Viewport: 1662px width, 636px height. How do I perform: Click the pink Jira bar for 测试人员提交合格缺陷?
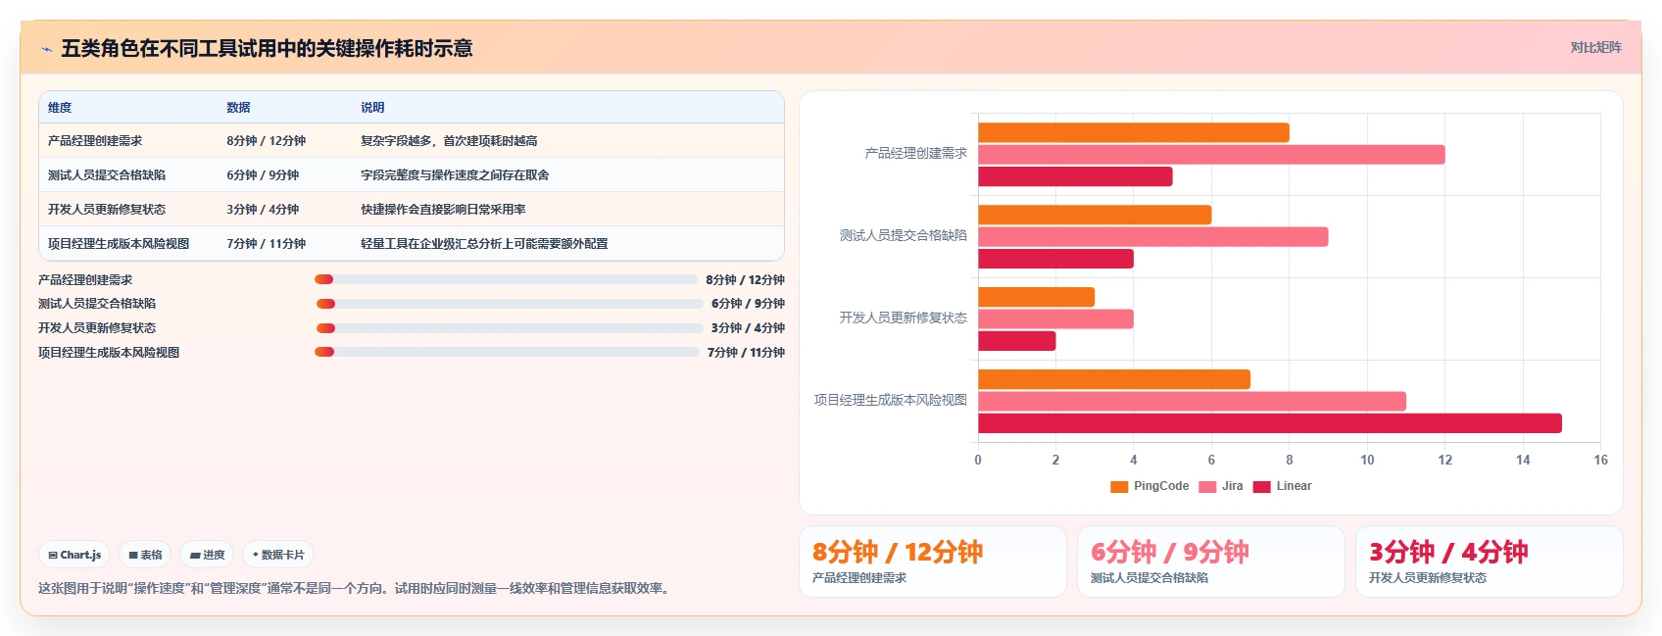point(1153,237)
